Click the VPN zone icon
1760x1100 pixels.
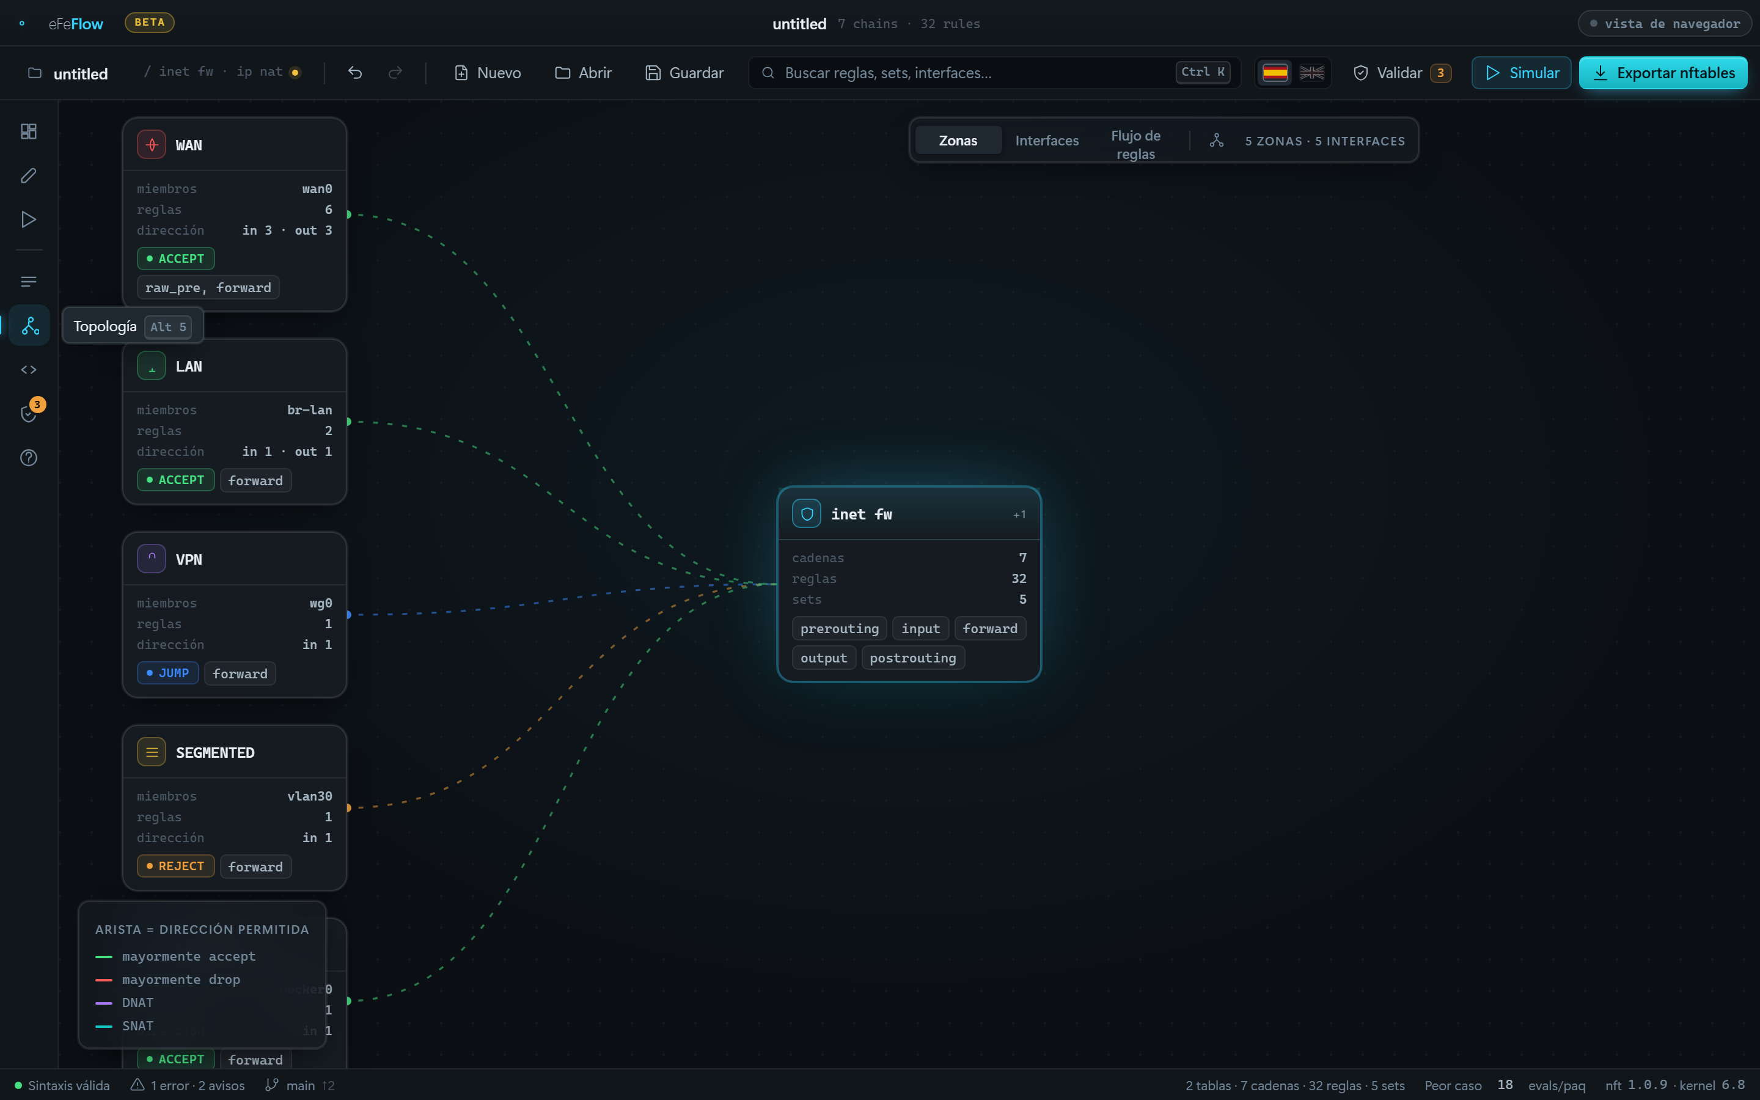pyautogui.click(x=152, y=559)
